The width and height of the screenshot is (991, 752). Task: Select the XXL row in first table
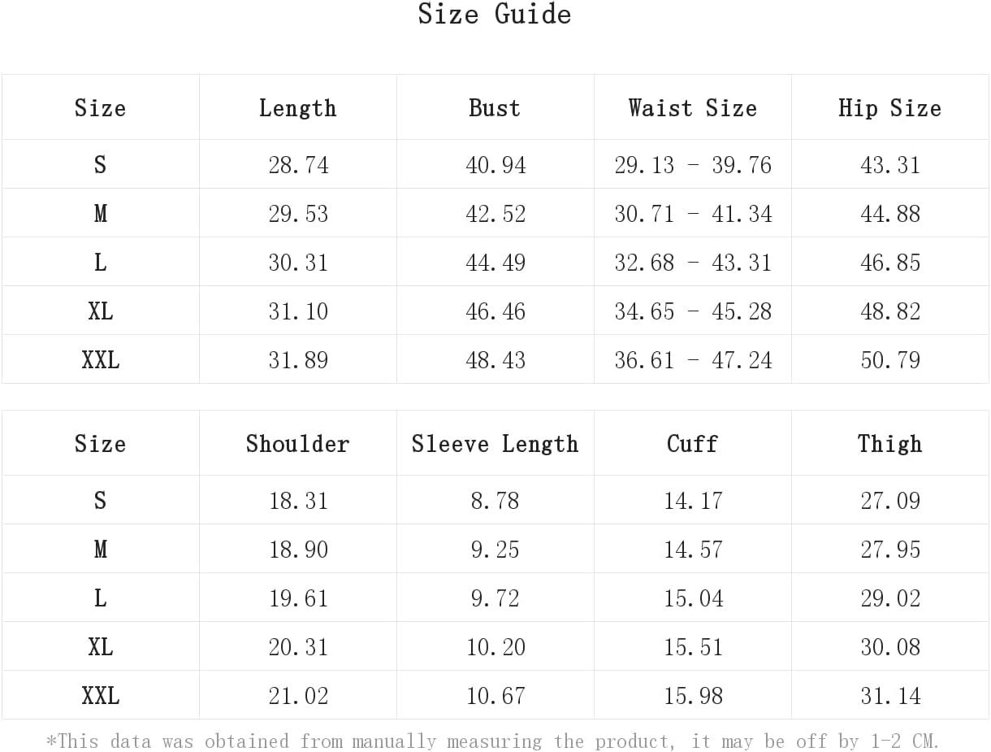pyautogui.click(x=495, y=359)
